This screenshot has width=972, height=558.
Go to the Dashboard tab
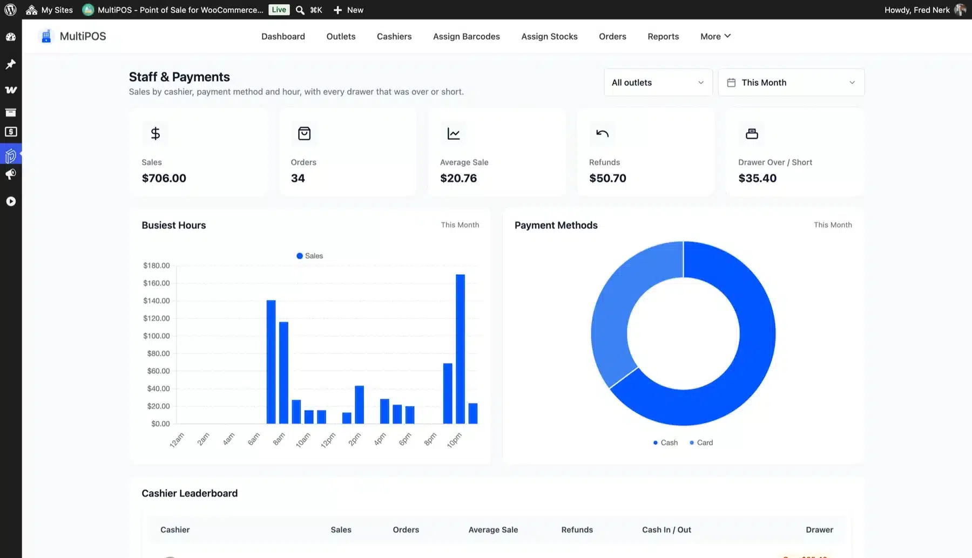coord(283,36)
